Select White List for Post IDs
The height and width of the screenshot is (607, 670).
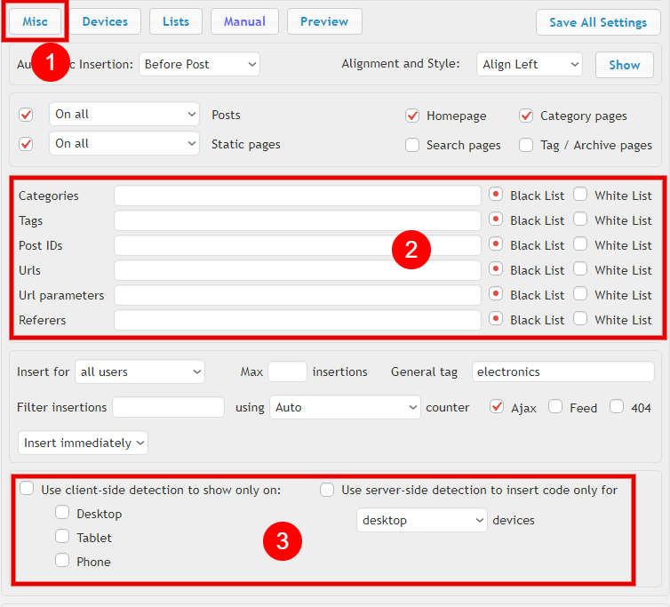pos(580,244)
